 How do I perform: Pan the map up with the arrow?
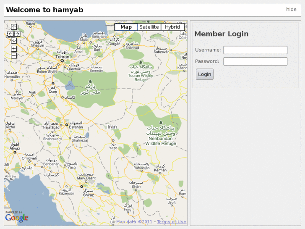point(14,27)
